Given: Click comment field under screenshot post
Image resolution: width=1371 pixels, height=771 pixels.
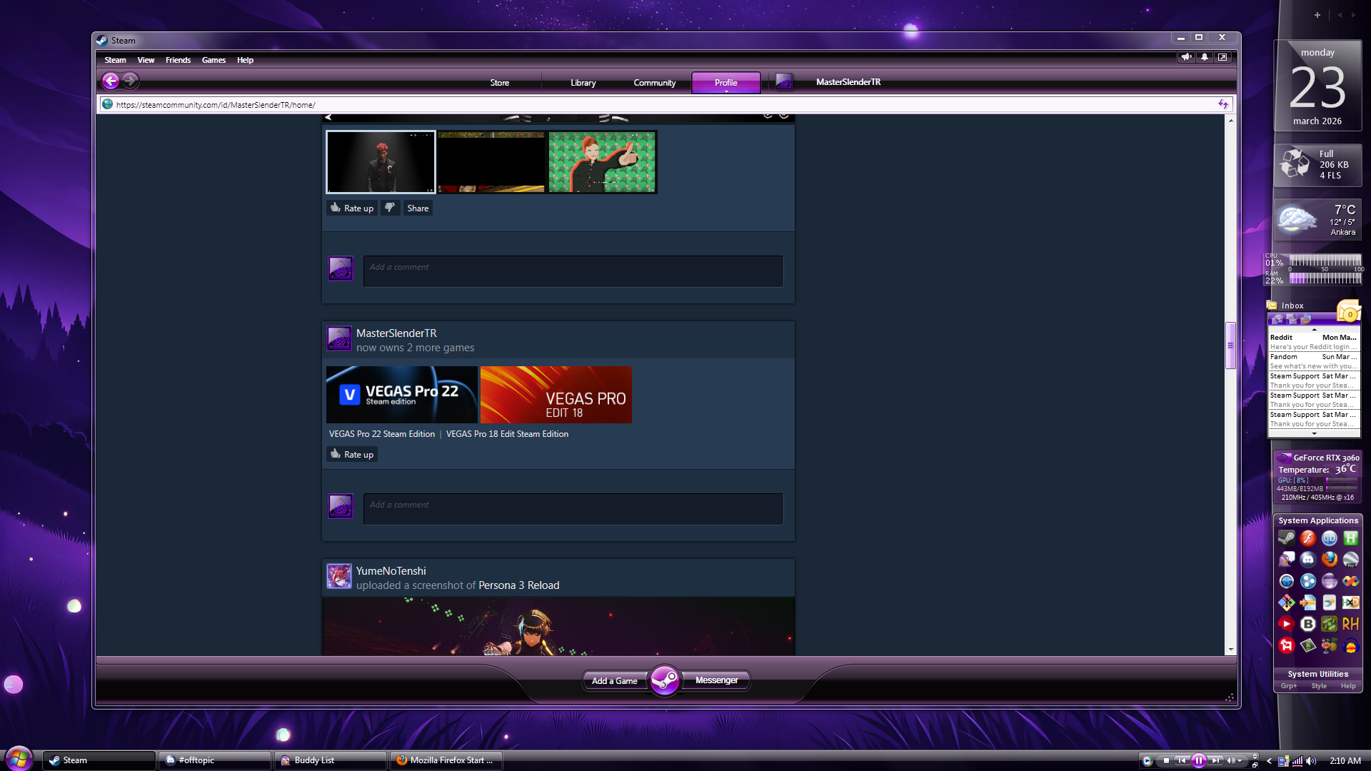Looking at the screenshot, I should coord(573,271).
